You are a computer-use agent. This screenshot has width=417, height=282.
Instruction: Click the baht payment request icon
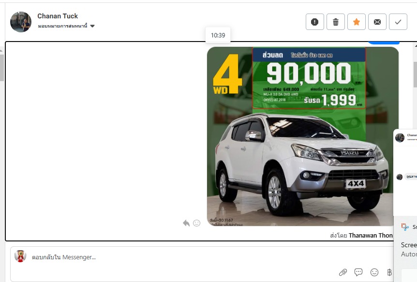(389, 272)
